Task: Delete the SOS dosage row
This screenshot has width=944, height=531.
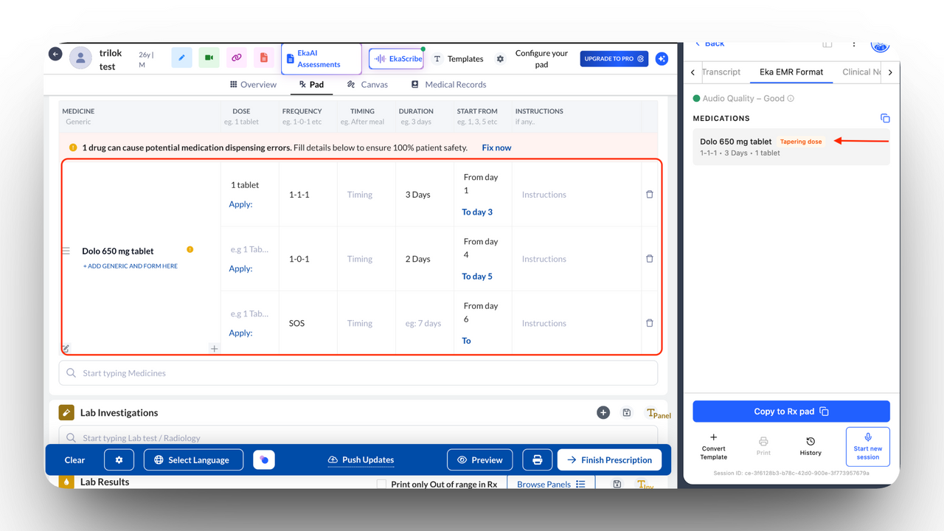Action: tap(649, 323)
